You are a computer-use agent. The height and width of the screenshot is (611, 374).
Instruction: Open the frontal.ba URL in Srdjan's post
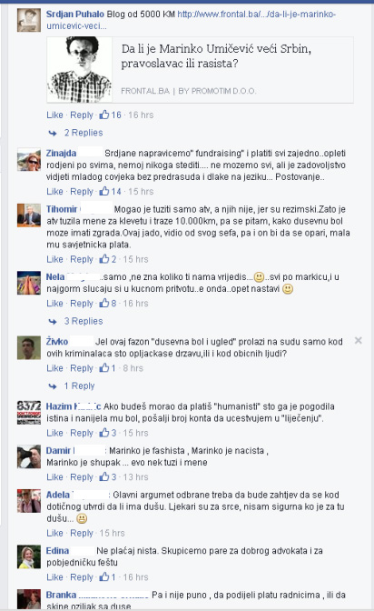tap(192, 20)
